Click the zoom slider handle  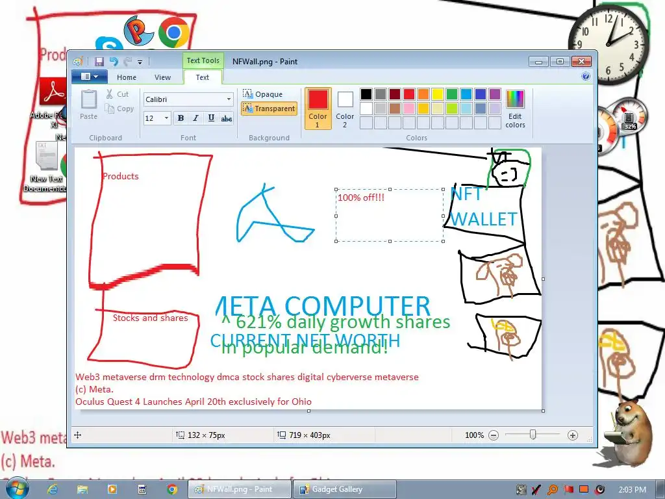pyautogui.click(x=533, y=435)
